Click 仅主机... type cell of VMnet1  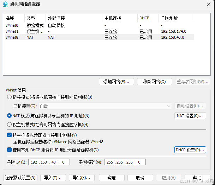[x=35, y=31]
